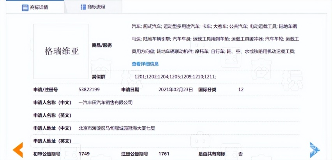Click the 申请日期 label

coord(130,90)
